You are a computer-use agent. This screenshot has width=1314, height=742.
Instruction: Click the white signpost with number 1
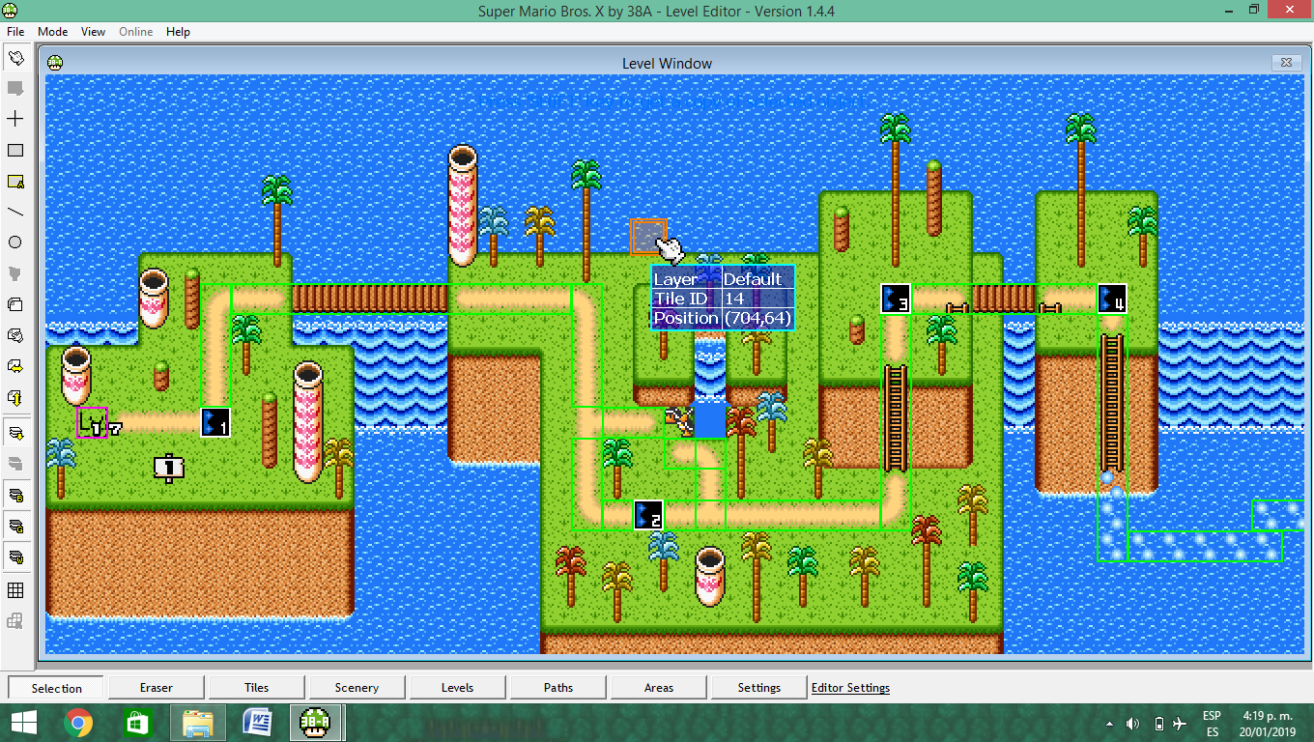click(169, 470)
